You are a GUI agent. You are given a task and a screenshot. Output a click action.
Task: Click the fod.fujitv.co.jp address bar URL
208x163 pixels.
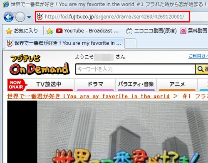[114, 17]
